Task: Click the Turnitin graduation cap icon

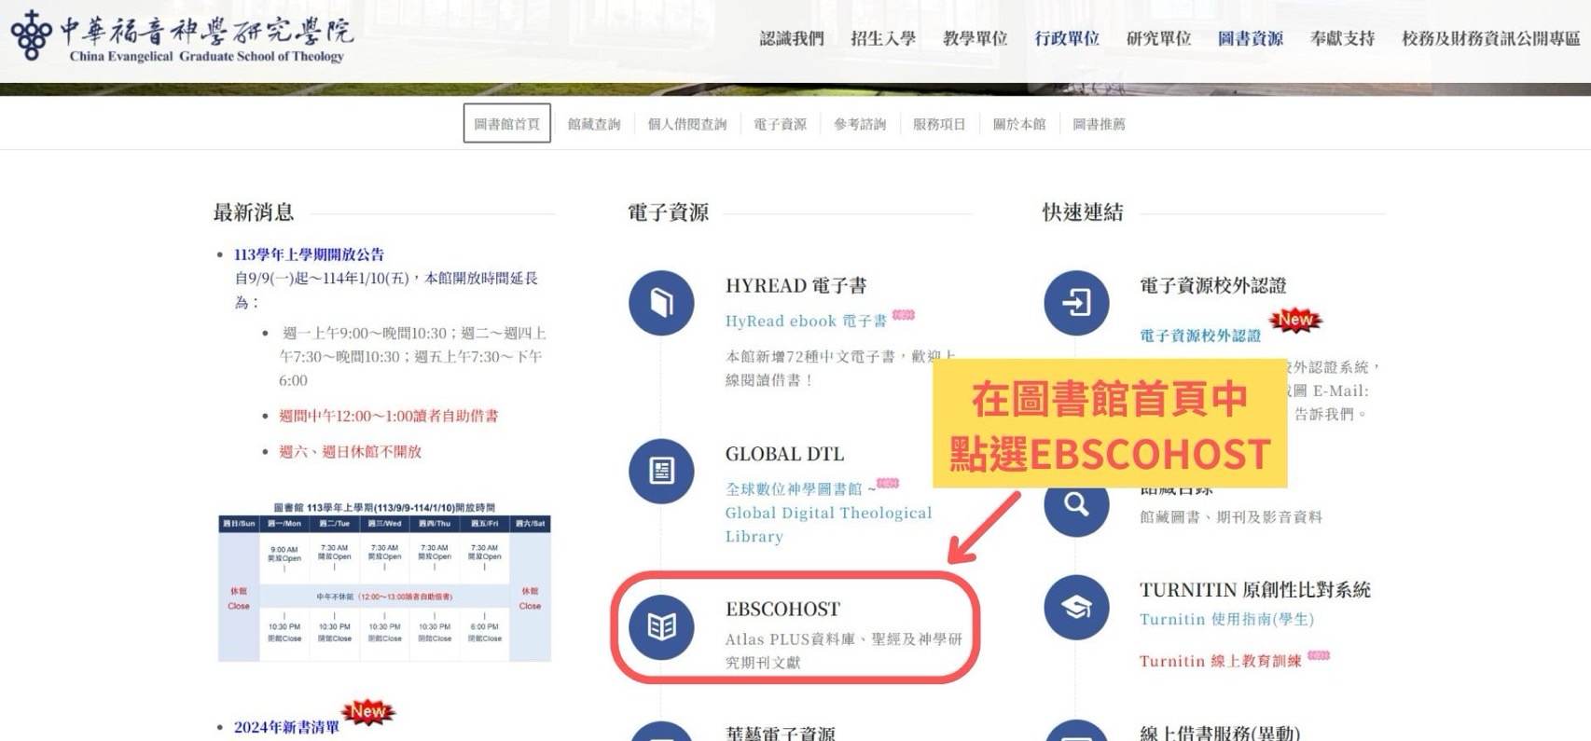Action: (x=1076, y=608)
